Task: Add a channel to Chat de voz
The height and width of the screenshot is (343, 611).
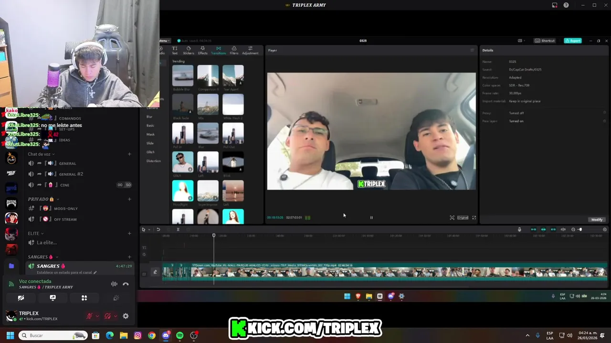Action: (x=129, y=154)
